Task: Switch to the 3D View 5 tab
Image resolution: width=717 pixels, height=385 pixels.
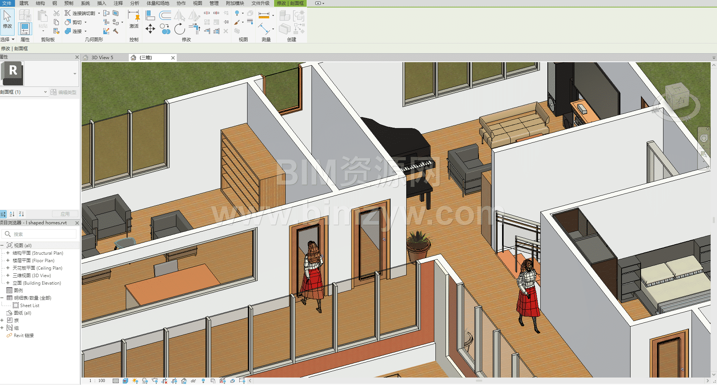Action: coord(102,58)
